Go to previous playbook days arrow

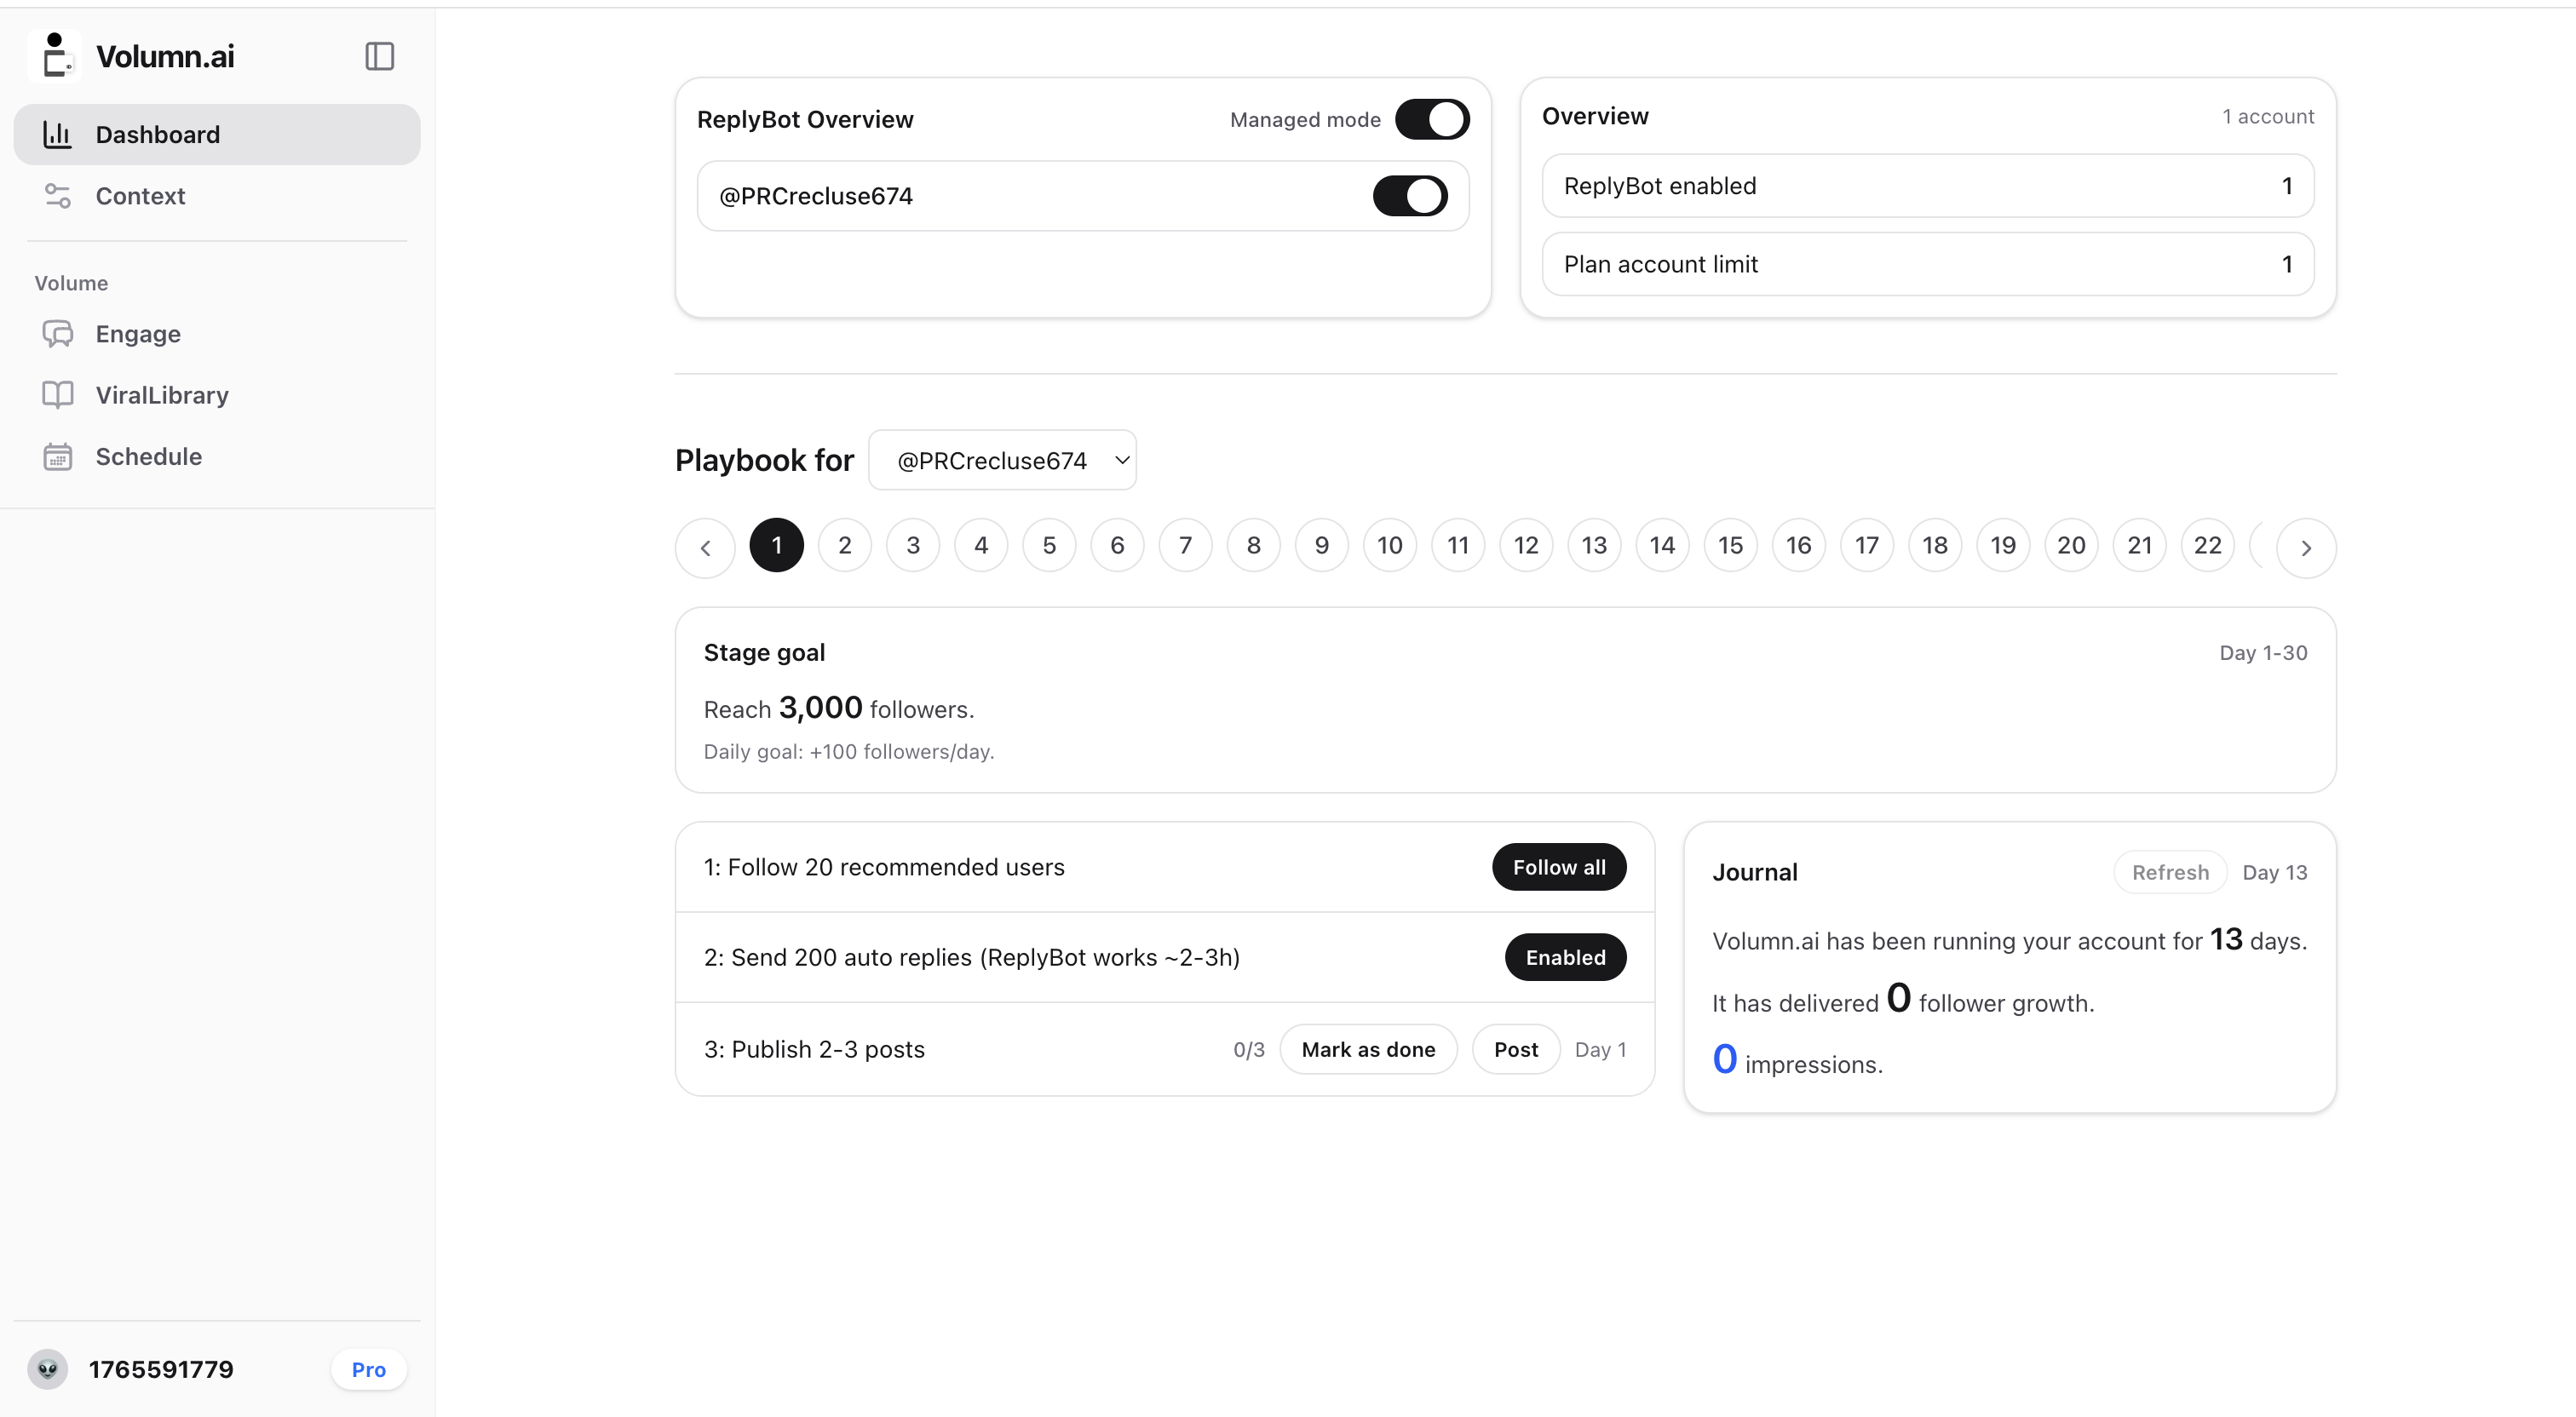coord(705,547)
